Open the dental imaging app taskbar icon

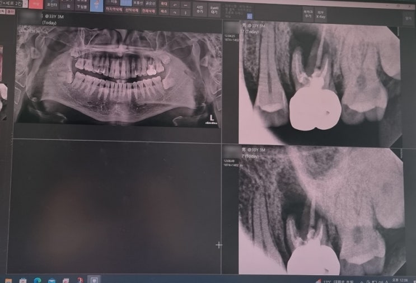94,280
